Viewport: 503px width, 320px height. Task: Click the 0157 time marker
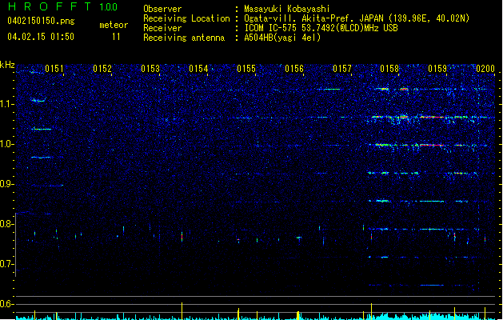click(342, 69)
